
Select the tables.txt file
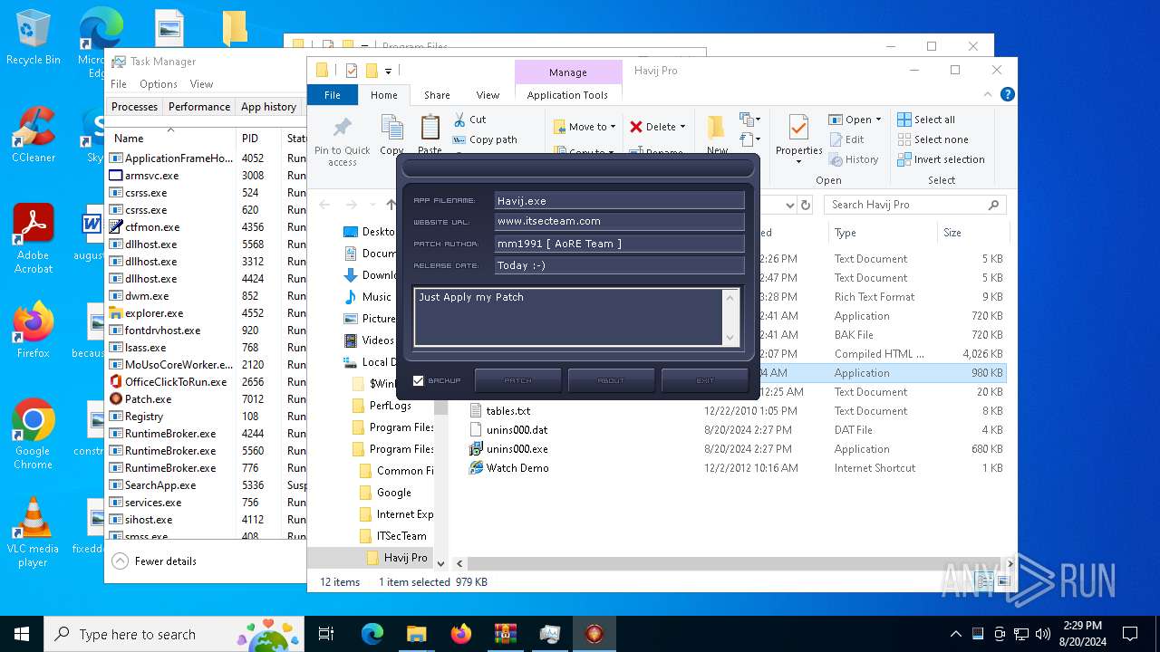[508, 411]
